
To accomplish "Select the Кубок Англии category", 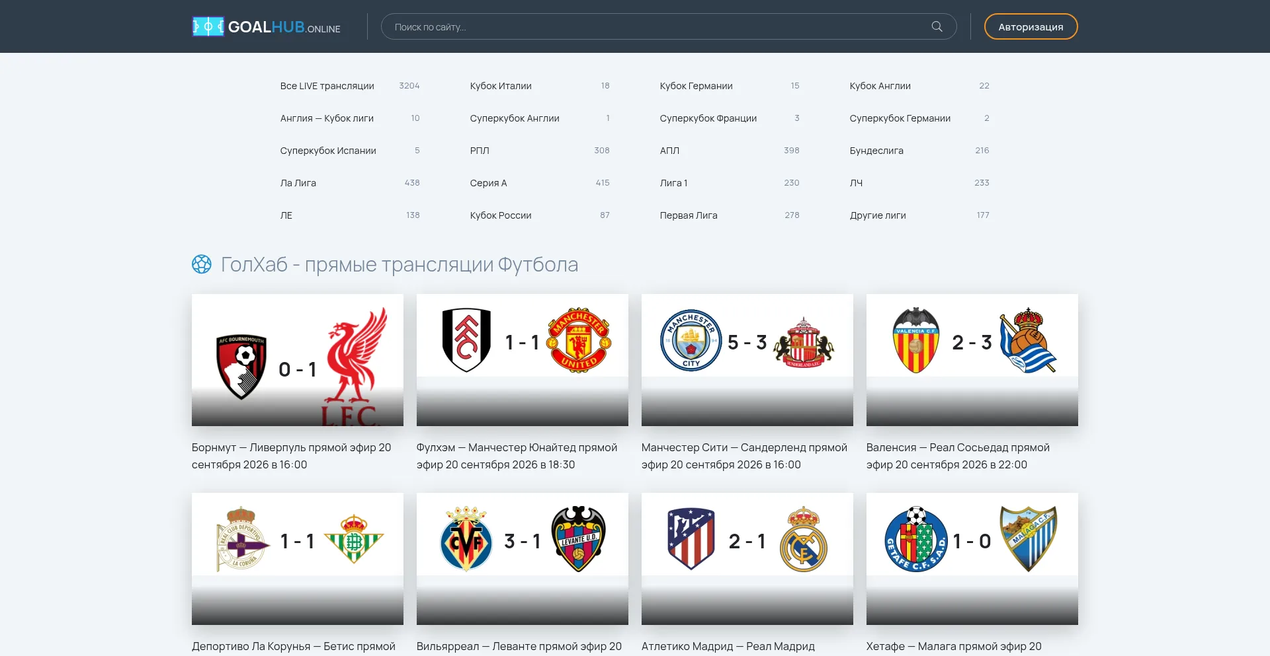I will point(880,86).
